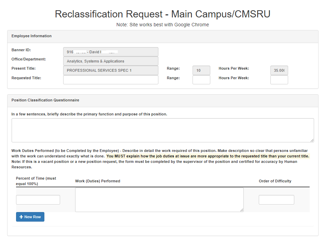325x238 pixels.
Task: Grab resize handle of Work Duties textarea
Action: coord(242,210)
